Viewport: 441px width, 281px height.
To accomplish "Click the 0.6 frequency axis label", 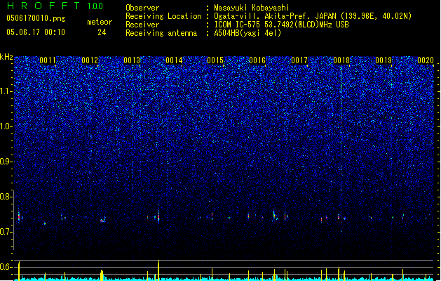I will pos(6,267).
